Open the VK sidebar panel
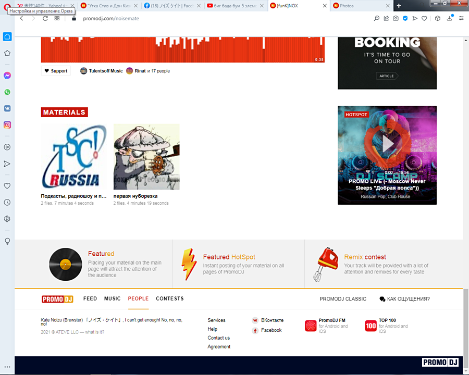The image size is (469, 375). pos(7,108)
